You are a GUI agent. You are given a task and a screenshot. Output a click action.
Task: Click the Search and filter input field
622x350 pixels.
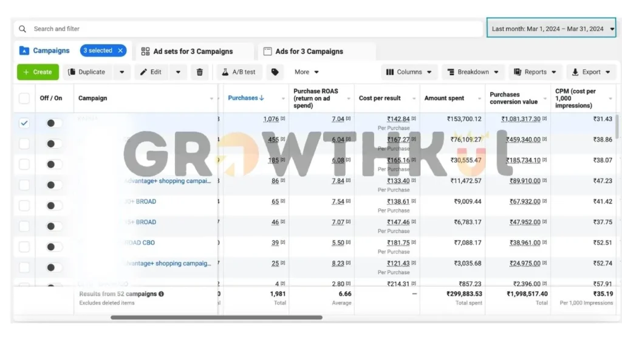point(243,29)
